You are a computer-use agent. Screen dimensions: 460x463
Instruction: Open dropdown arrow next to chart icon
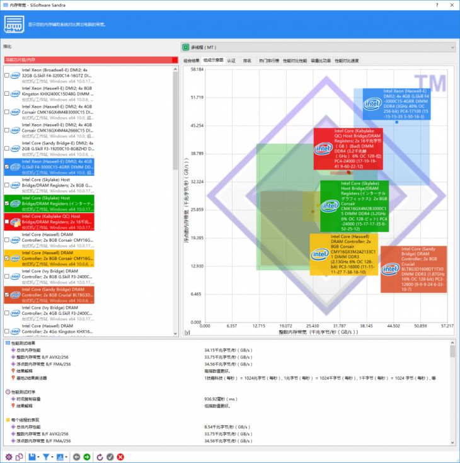pyautogui.click(x=66, y=457)
